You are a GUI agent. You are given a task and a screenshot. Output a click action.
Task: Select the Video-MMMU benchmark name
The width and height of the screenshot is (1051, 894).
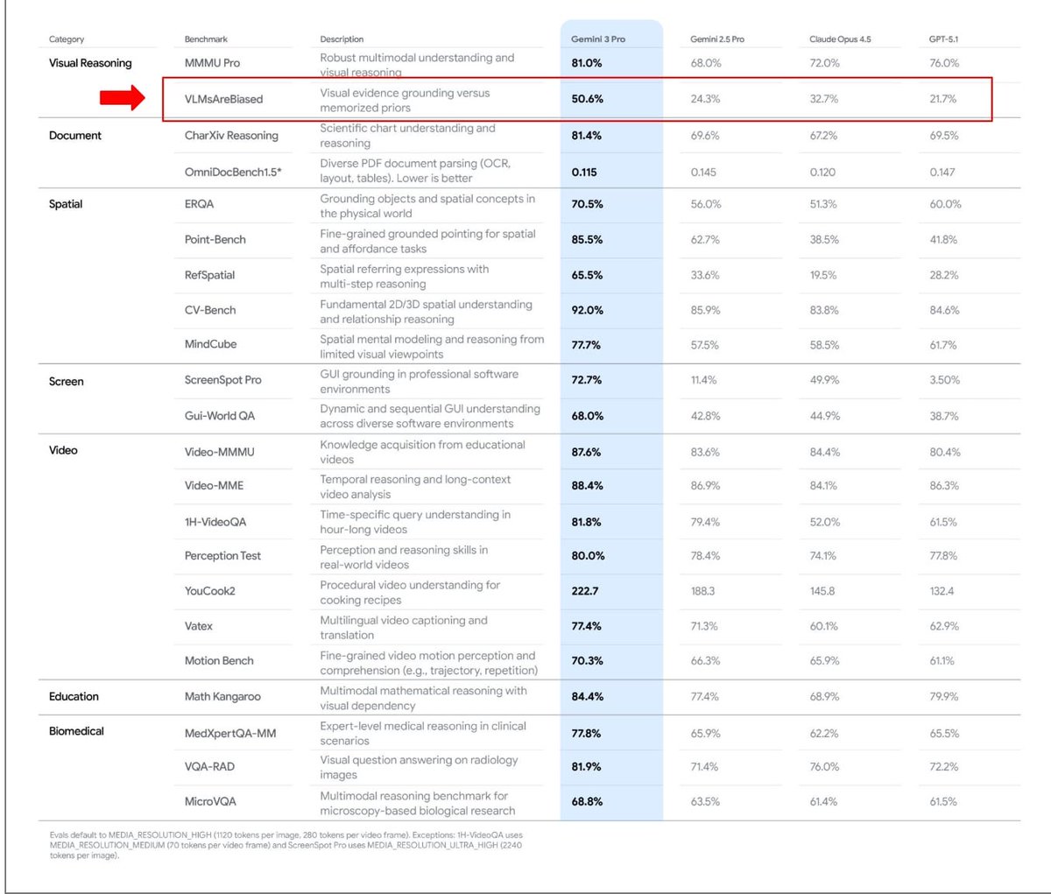pos(219,453)
